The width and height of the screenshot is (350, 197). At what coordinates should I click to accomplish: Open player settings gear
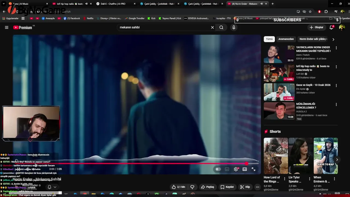click(x=236, y=169)
